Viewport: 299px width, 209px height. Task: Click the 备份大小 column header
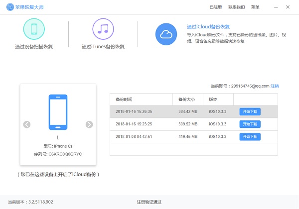187,100
